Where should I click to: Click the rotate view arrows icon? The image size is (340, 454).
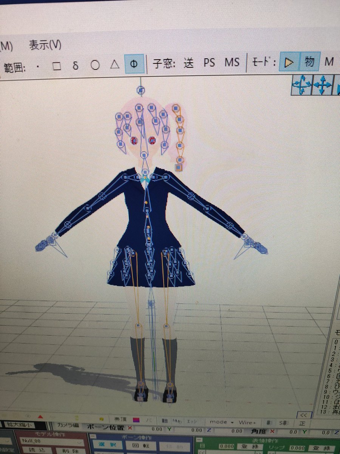coord(301,85)
